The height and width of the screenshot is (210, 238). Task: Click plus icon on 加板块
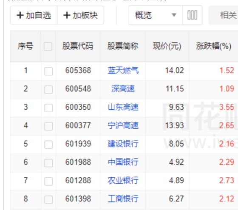coord(67,15)
